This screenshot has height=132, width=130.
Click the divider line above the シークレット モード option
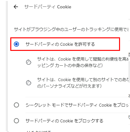tap(77, 97)
